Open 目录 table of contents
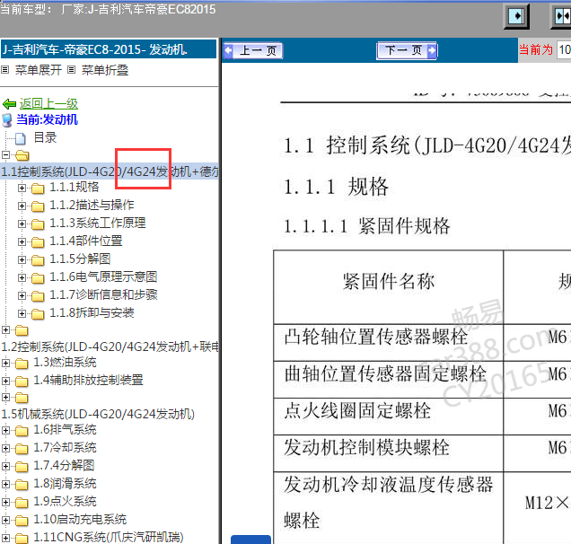The width and height of the screenshot is (571, 544). 45,137
